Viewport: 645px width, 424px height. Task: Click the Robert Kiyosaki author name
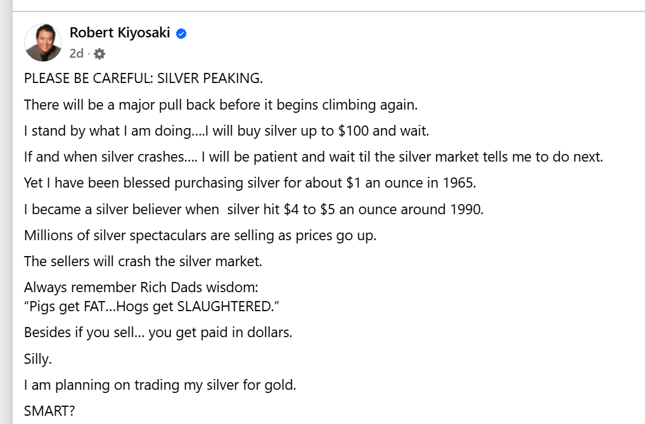pos(120,33)
